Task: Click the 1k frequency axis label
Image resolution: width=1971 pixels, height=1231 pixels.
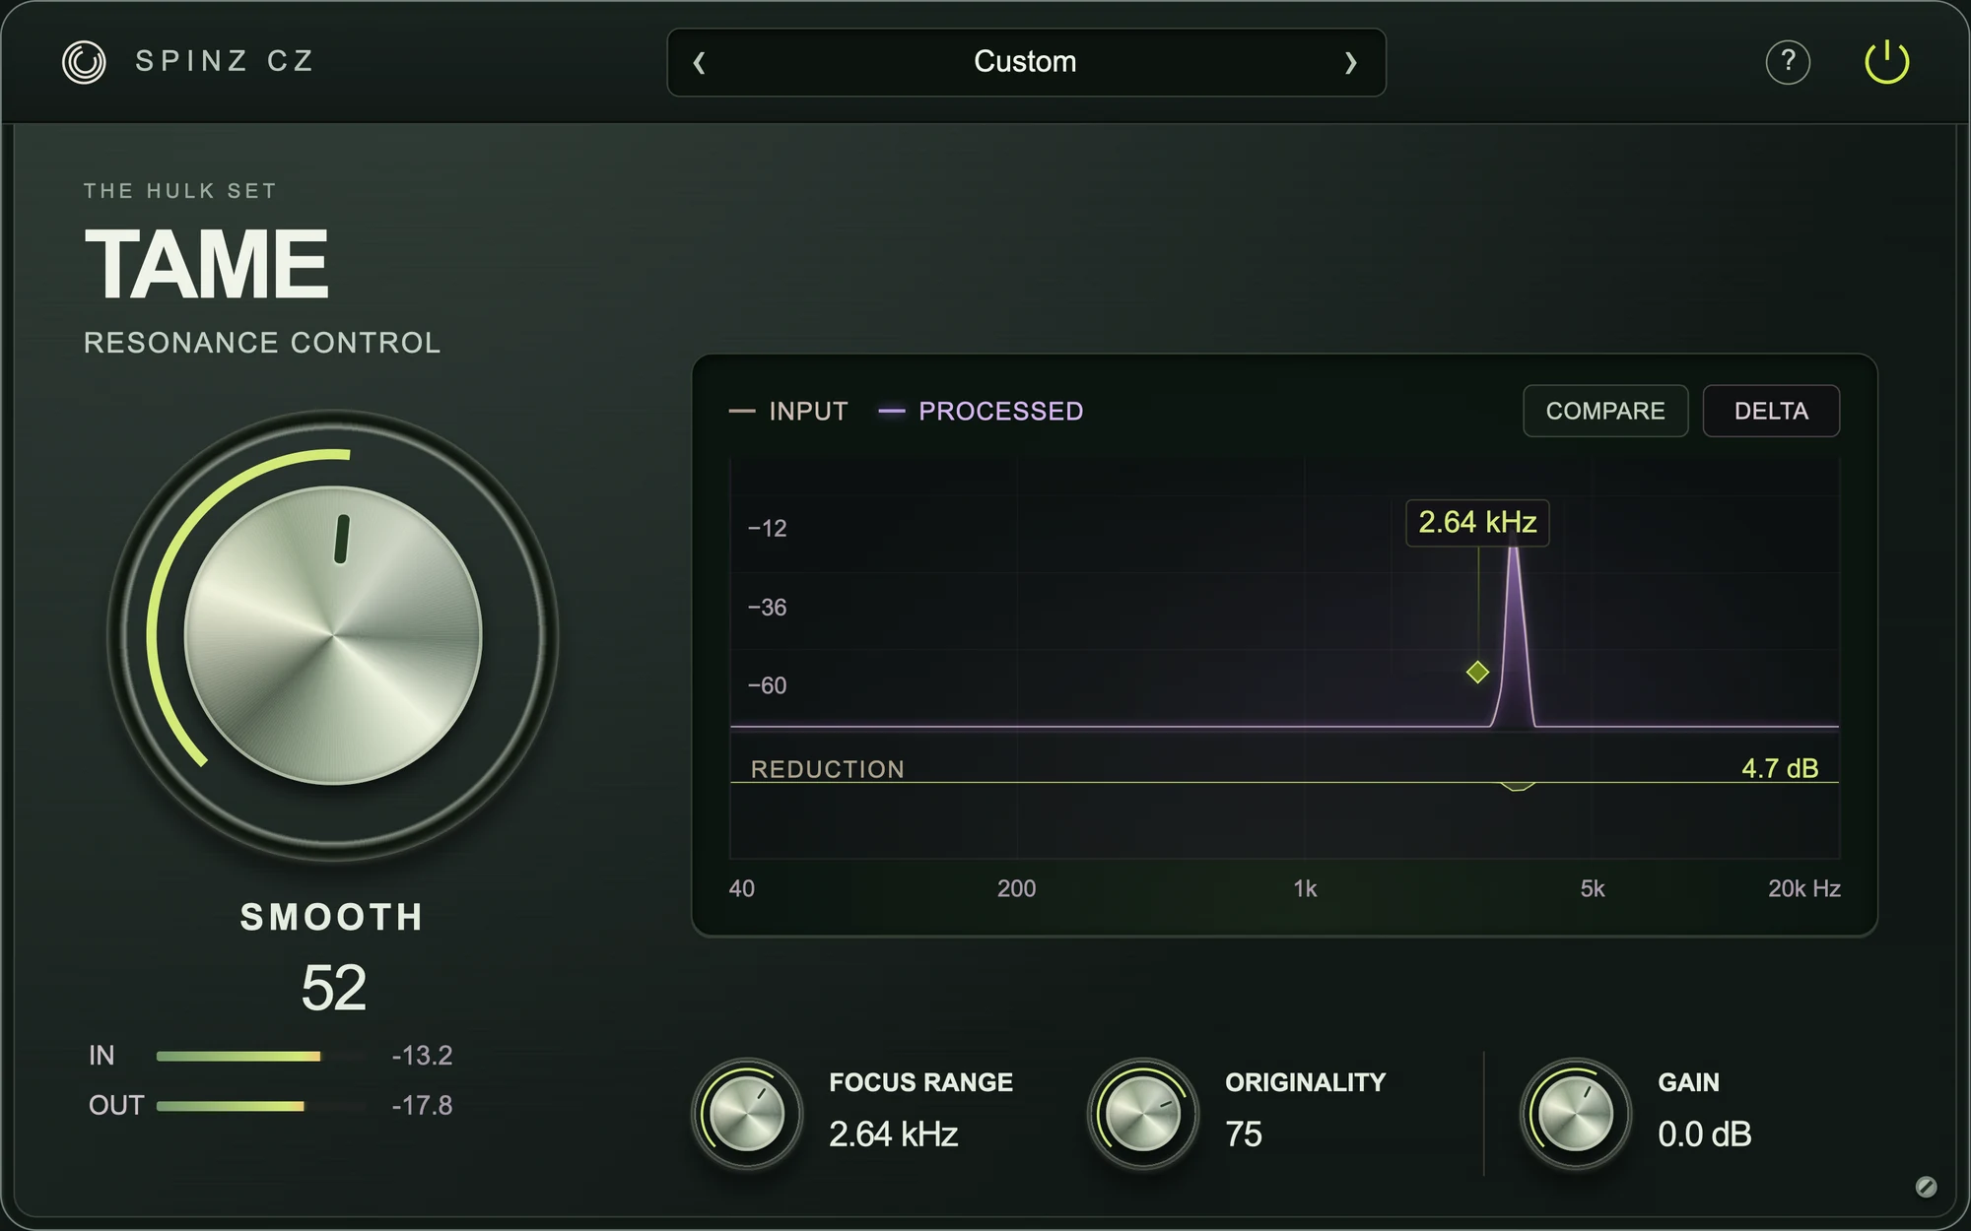Action: coord(1305,888)
